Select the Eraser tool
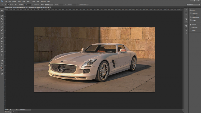The height and width of the screenshot is (113, 201). coord(2,38)
